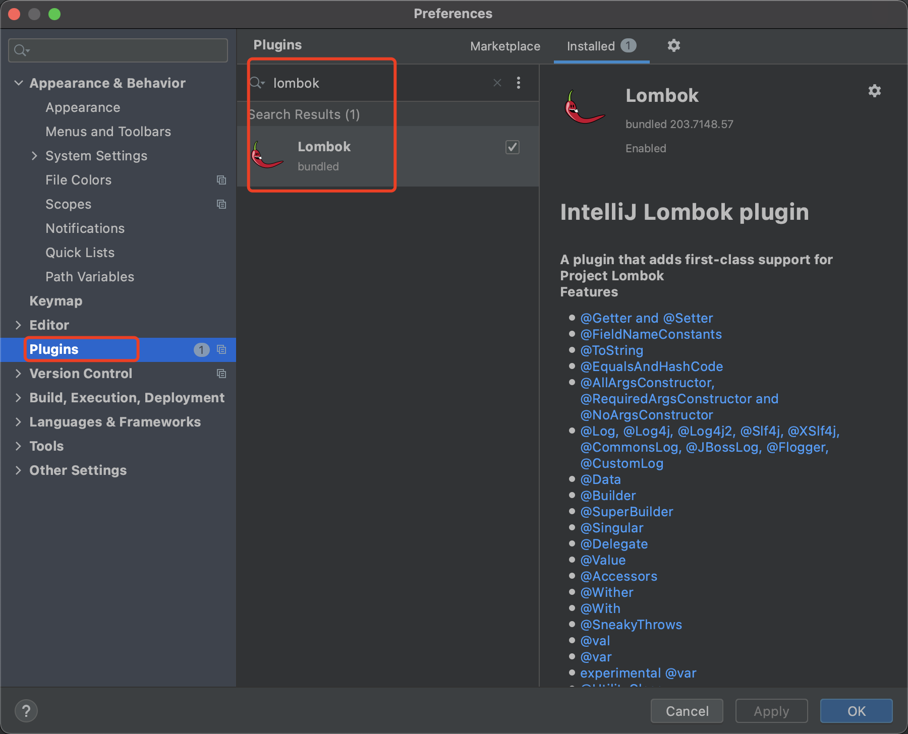
Task: Click the project-level icon beside File Colors
Action: coord(221,180)
